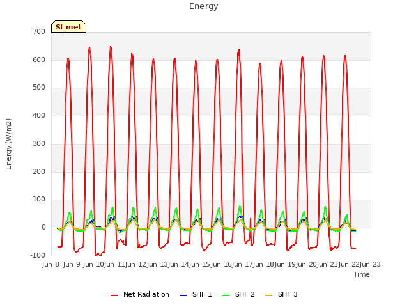
Task: Click the Jun 19 x-axis tick label
Action: pyautogui.click(x=285, y=264)
